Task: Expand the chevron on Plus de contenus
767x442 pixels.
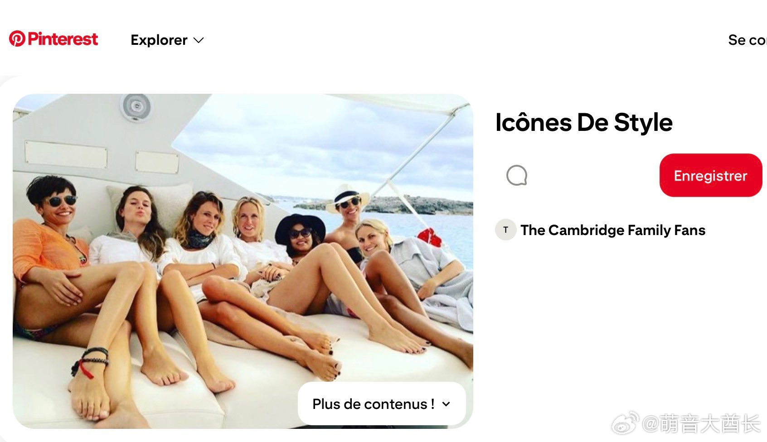Action: [446, 404]
